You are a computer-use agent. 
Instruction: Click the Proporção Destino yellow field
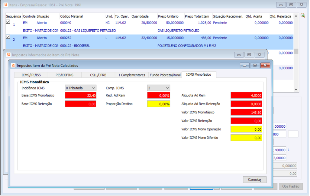pos(159,104)
